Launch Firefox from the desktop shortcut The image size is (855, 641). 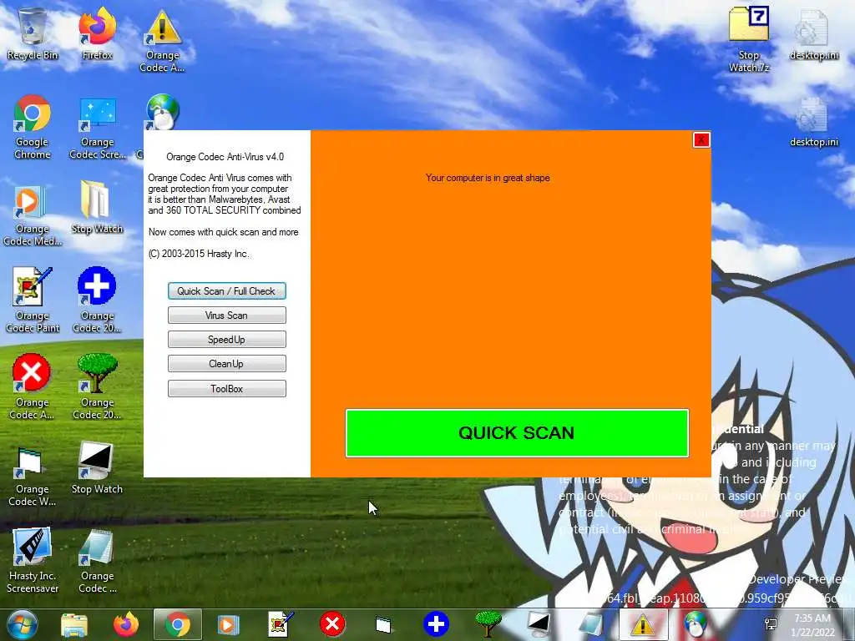click(97, 33)
